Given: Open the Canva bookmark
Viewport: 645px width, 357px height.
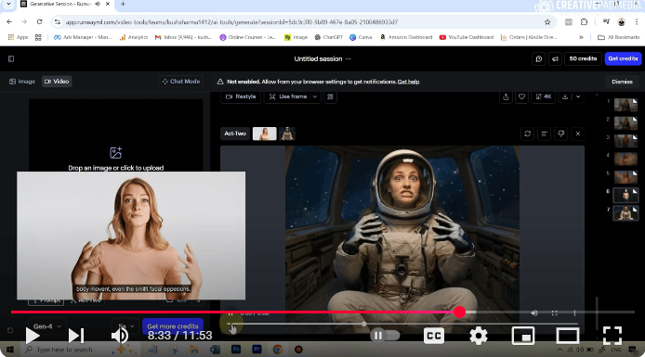Looking at the screenshot, I should 361,37.
